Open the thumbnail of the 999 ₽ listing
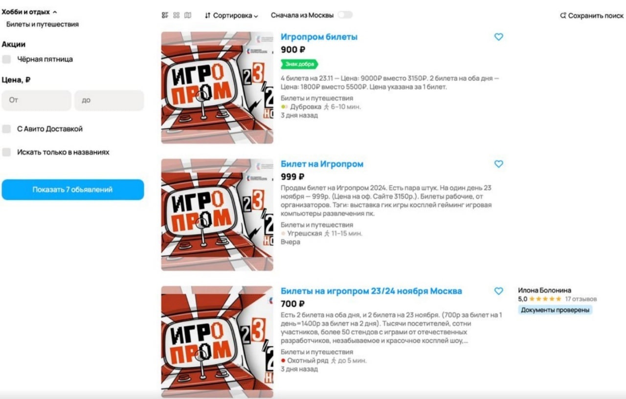 point(217,215)
